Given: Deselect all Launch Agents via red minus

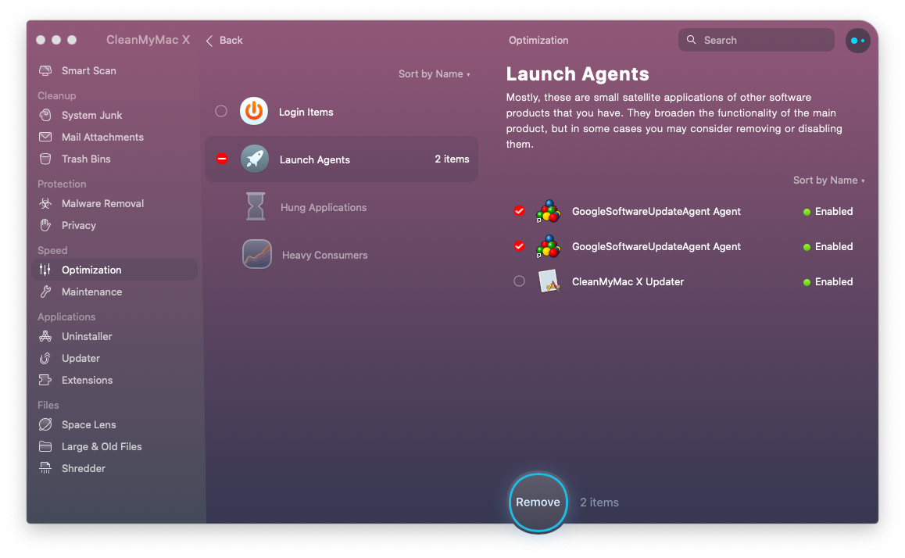Looking at the screenshot, I should [222, 159].
